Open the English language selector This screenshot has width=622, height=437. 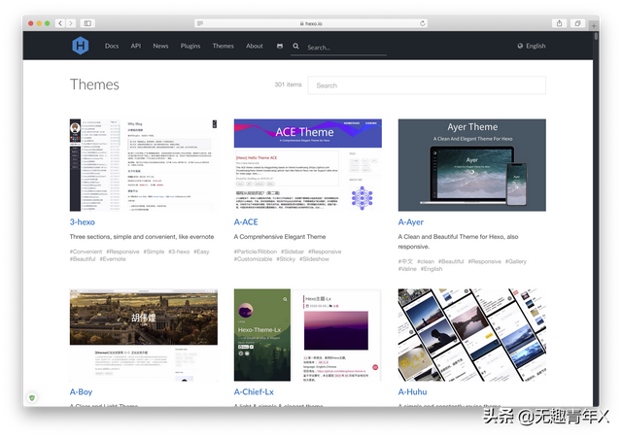tap(532, 46)
